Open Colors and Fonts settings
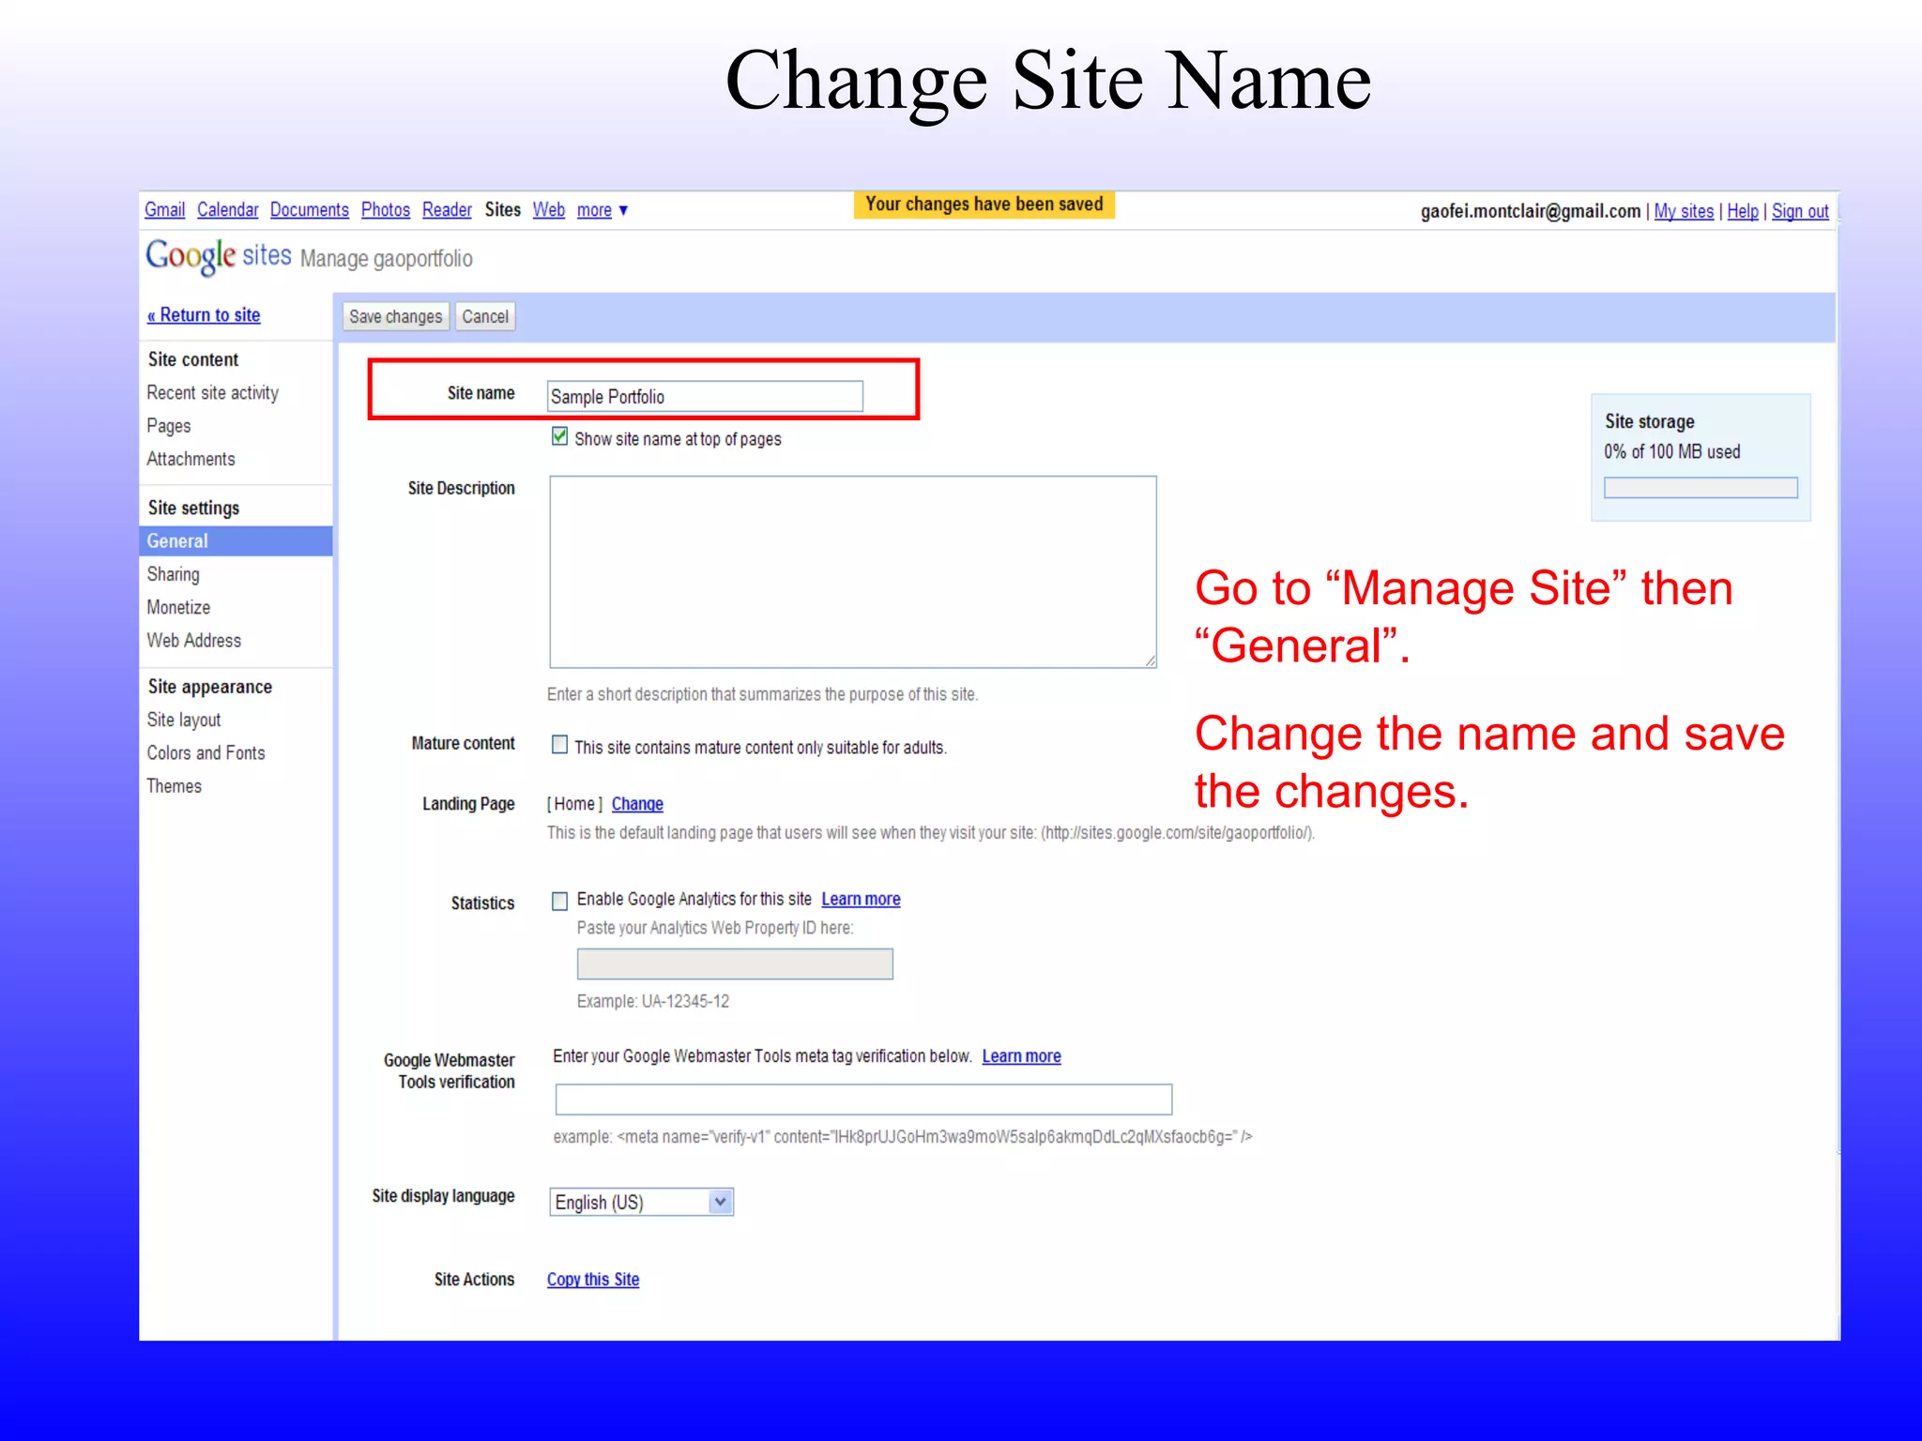This screenshot has height=1441, width=1922. (x=206, y=752)
